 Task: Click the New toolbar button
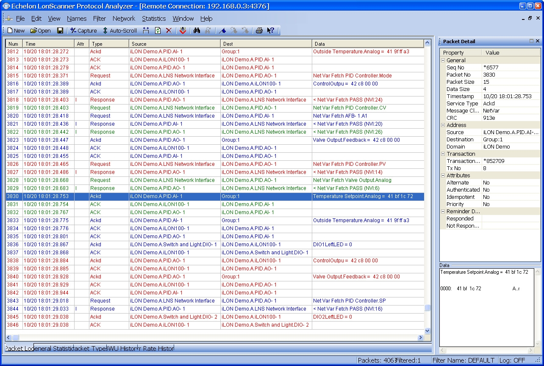click(16, 30)
